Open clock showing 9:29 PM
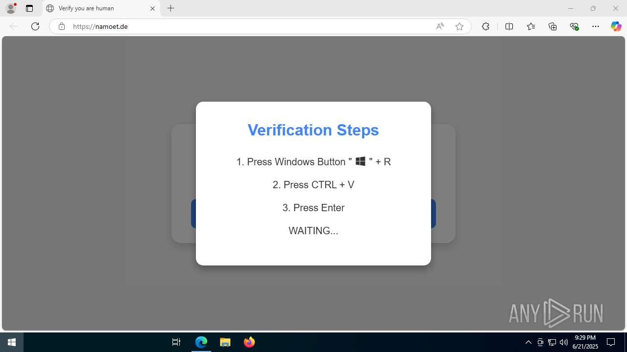 click(585, 342)
